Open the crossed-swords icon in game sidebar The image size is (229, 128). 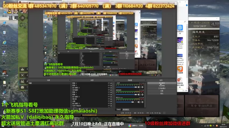22,75
